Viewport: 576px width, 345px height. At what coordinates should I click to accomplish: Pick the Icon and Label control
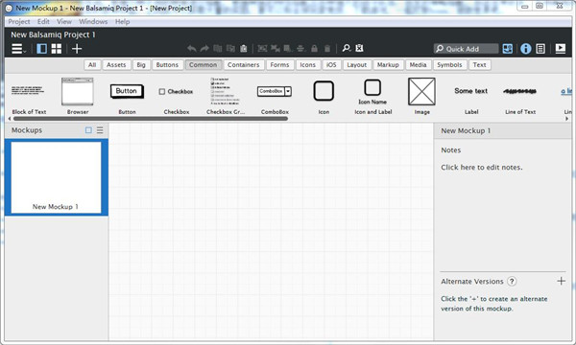(372, 96)
